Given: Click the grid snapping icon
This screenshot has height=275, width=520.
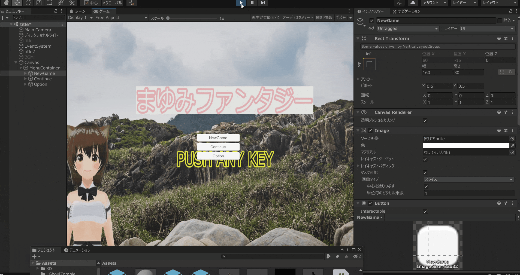Looking at the screenshot, I should tap(132, 3).
